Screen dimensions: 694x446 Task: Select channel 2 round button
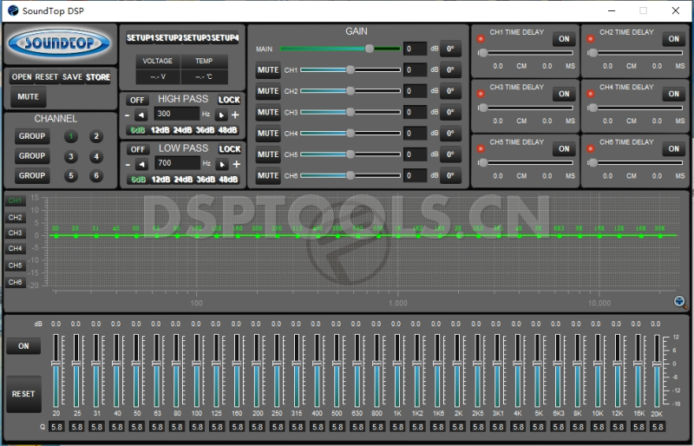pyautogui.click(x=96, y=136)
